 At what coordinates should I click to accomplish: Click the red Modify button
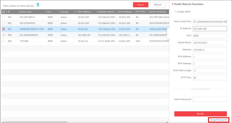(200, 114)
